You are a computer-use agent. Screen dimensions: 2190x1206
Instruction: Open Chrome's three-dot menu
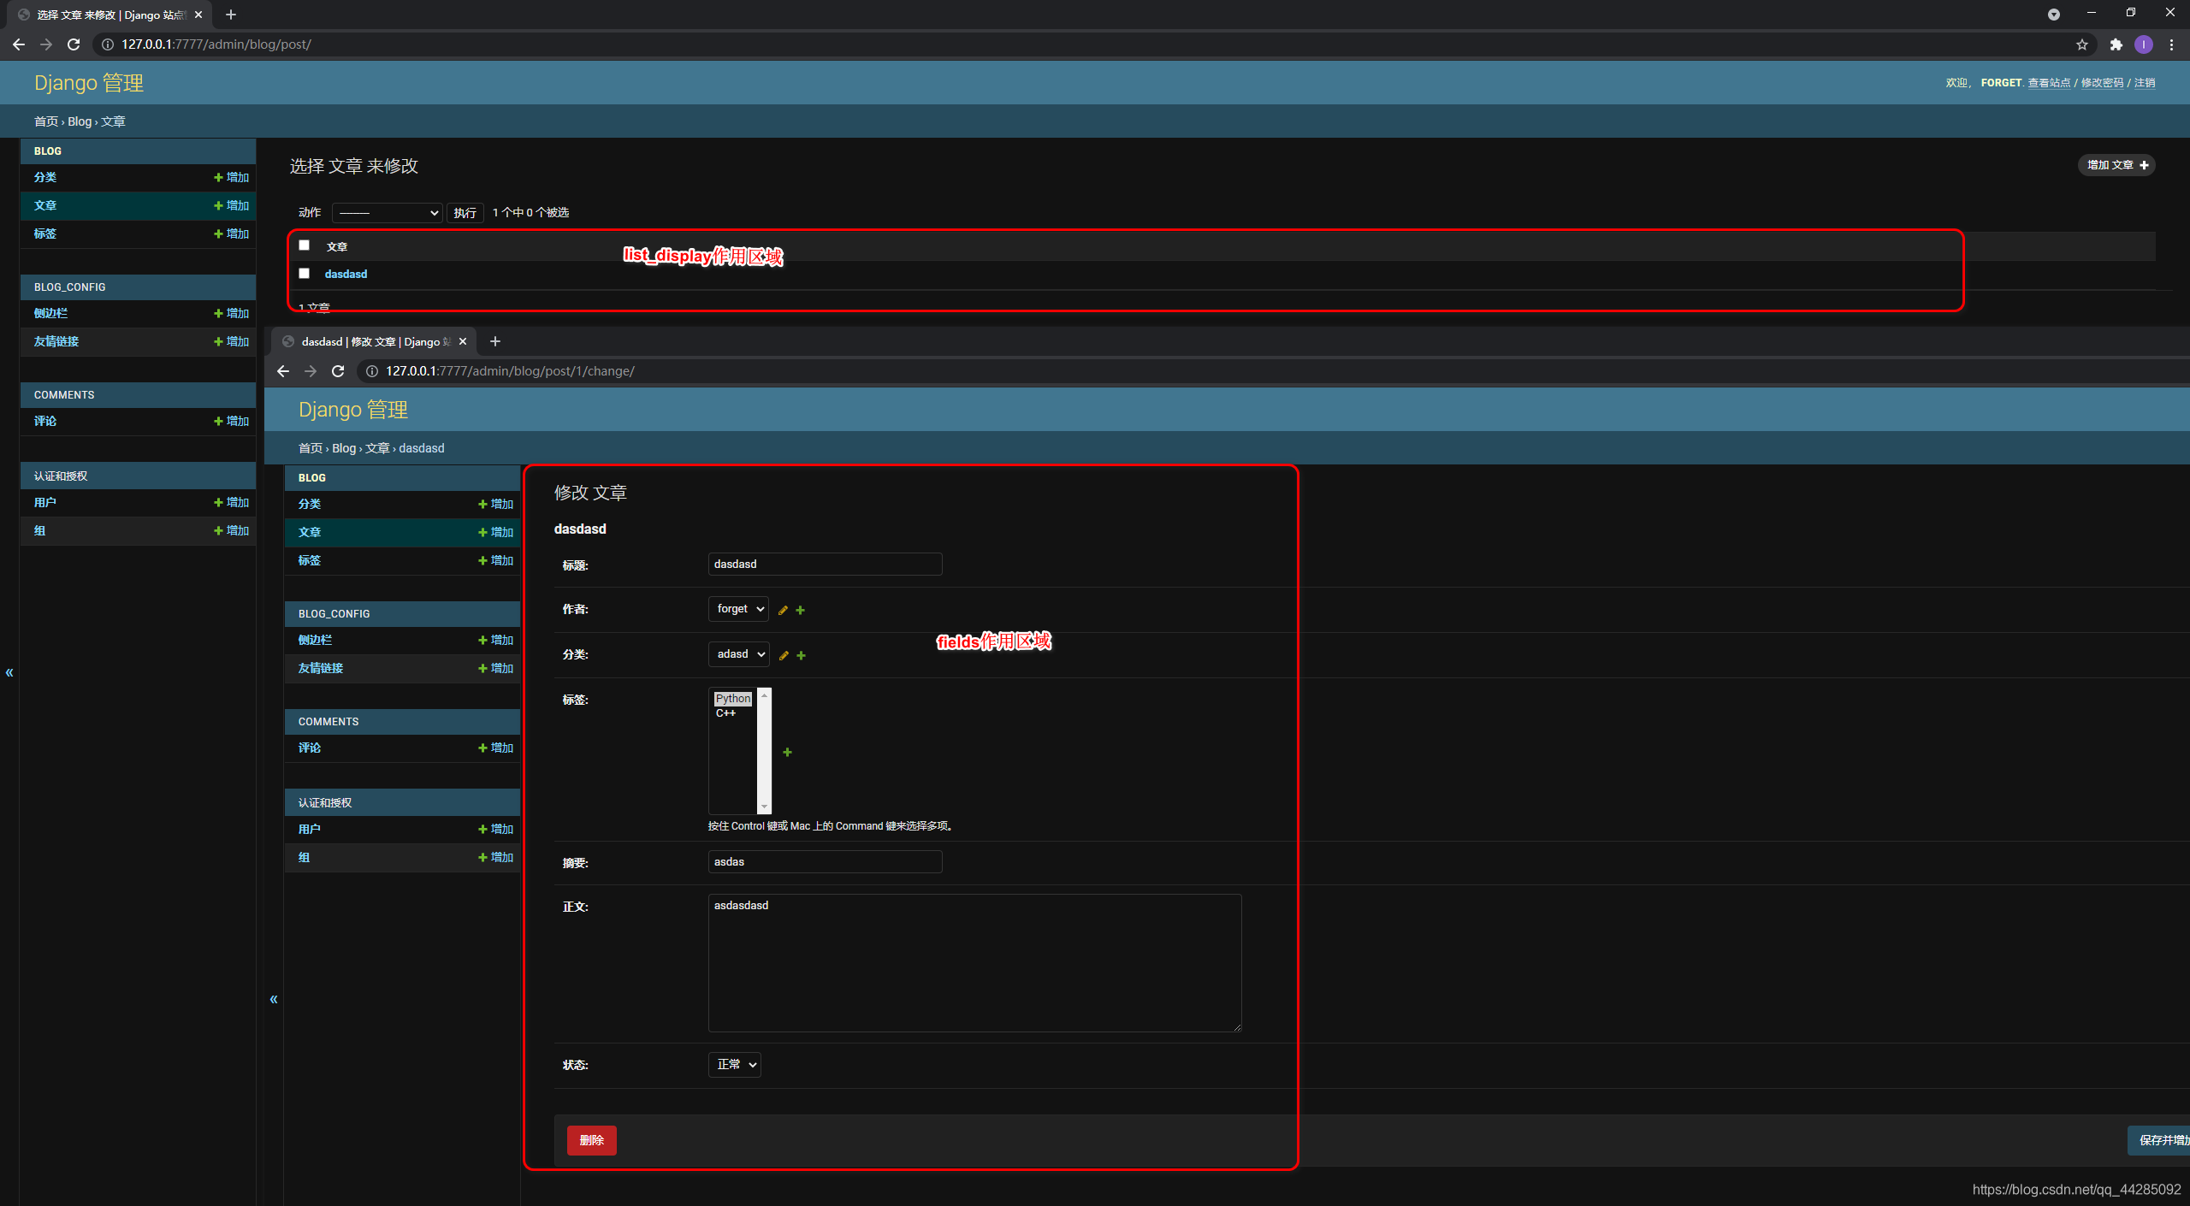point(2171,44)
